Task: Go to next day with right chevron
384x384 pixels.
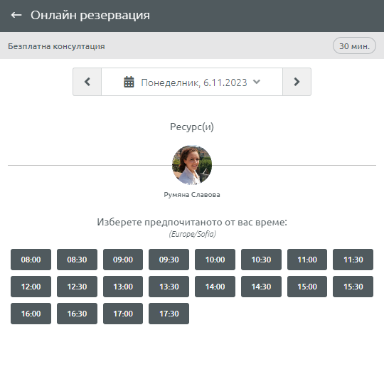Action: [297, 82]
